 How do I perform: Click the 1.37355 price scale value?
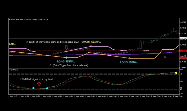click(183, 34)
